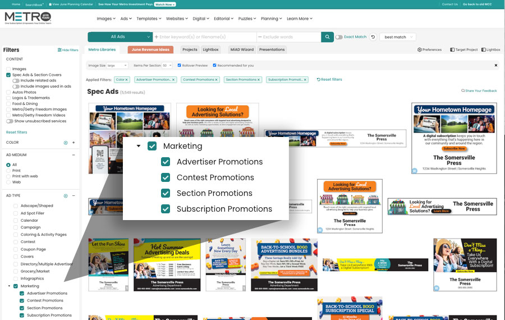Check the Coupon Page ad type checkbox

(16, 249)
